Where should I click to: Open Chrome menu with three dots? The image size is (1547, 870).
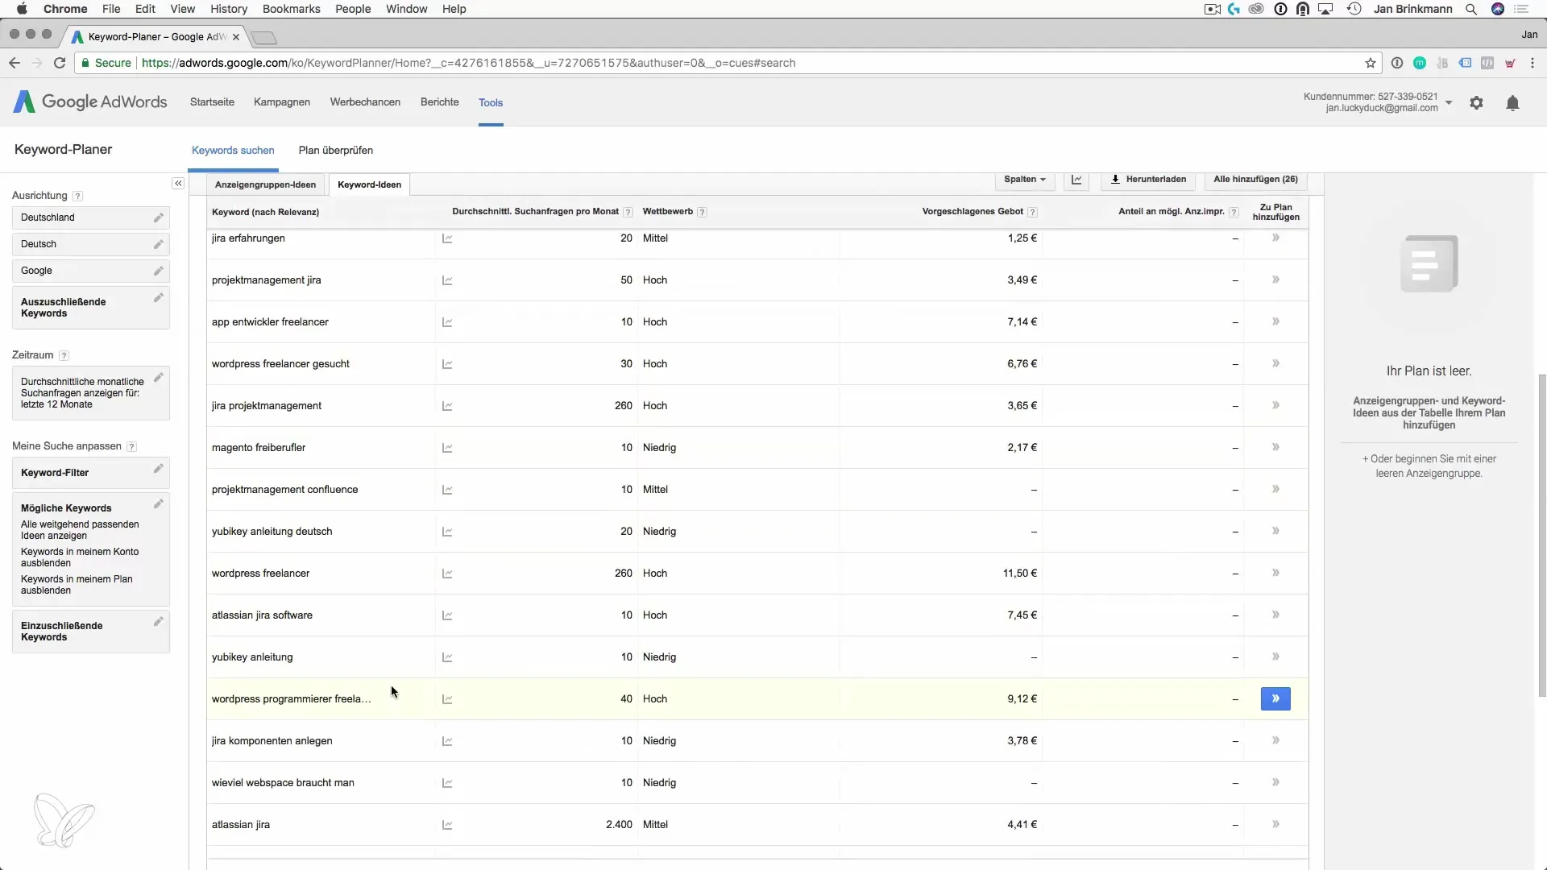pos(1532,63)
